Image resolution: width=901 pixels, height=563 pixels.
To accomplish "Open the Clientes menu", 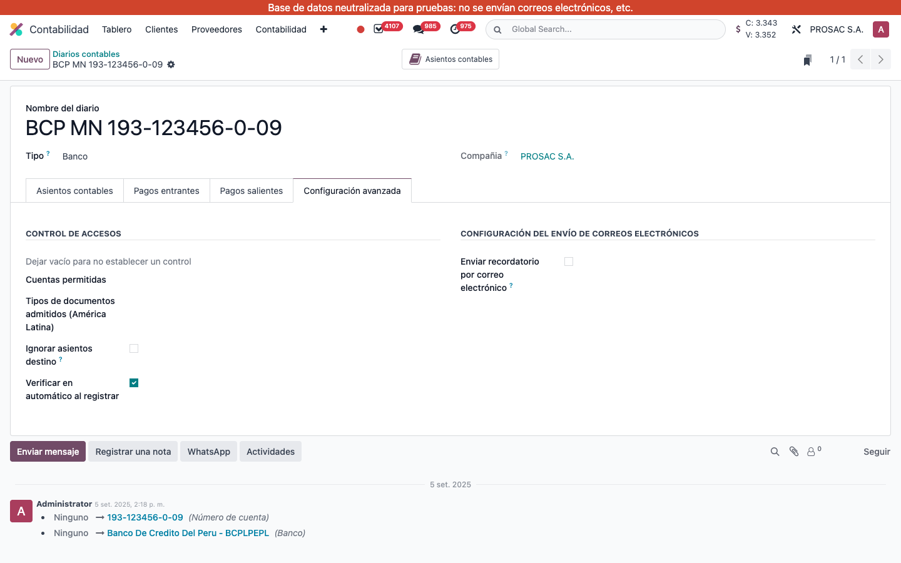I will (x=161, y=29).
